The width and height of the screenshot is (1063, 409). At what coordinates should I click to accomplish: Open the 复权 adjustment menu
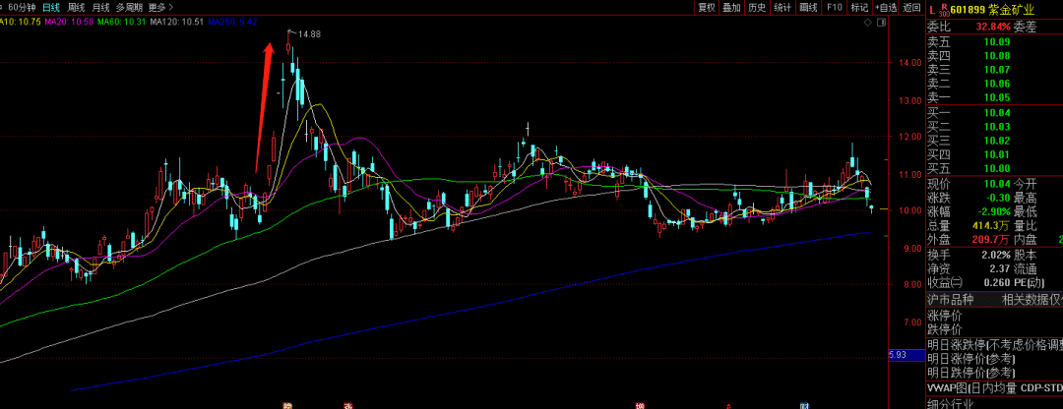tap(707, 8)
